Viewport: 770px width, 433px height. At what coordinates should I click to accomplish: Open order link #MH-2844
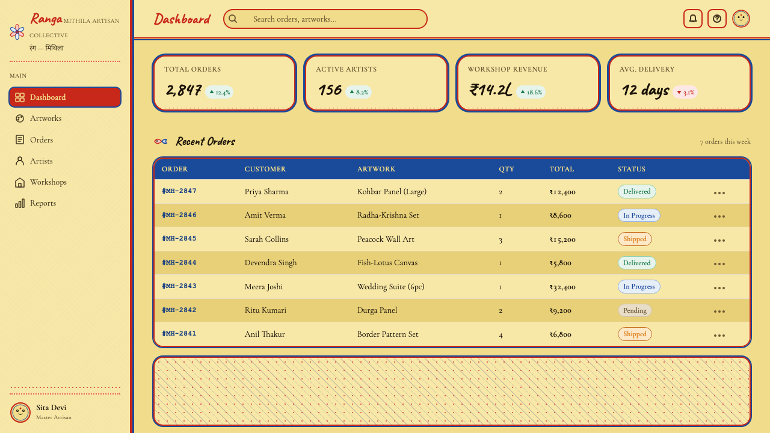pyautogui.click(x=179, y=263)
